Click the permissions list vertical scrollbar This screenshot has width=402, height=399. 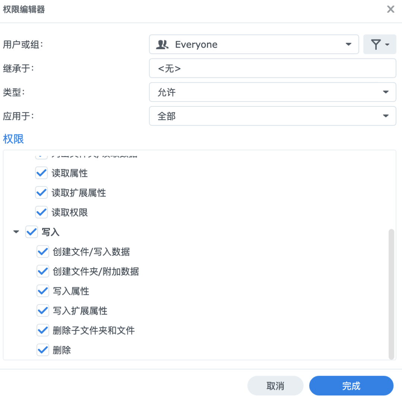tap(391, 293)
